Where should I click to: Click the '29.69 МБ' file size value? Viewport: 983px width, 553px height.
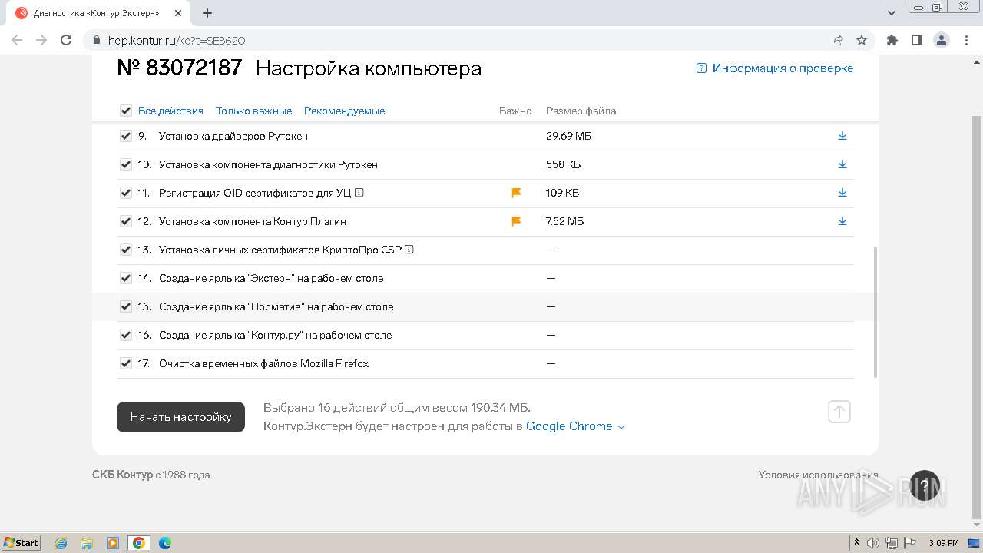[x=568, y=136]
